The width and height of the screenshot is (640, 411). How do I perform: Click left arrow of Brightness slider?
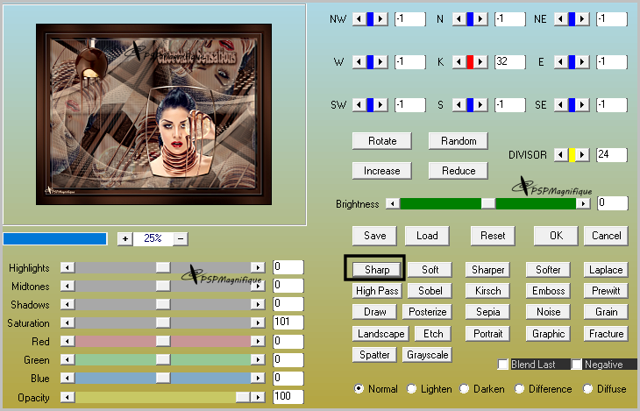click(x=394, y=203)
